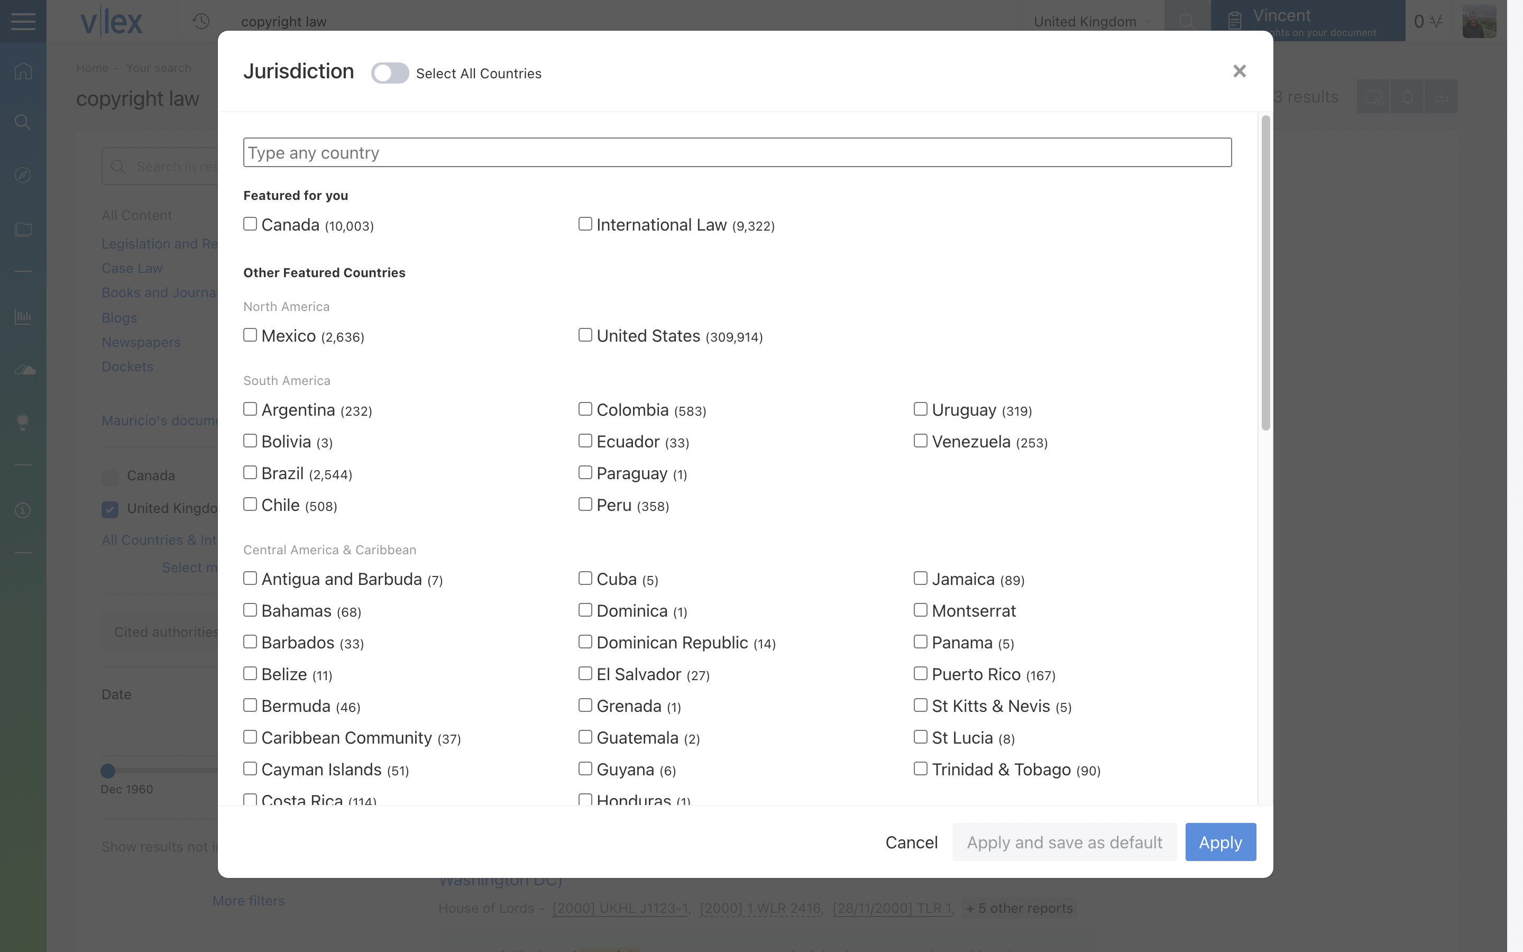Open the United Kingdom jurisdiction dropdown in header
The width and height of the screenshot is (1523, 952).
(x=1093, y=21)
